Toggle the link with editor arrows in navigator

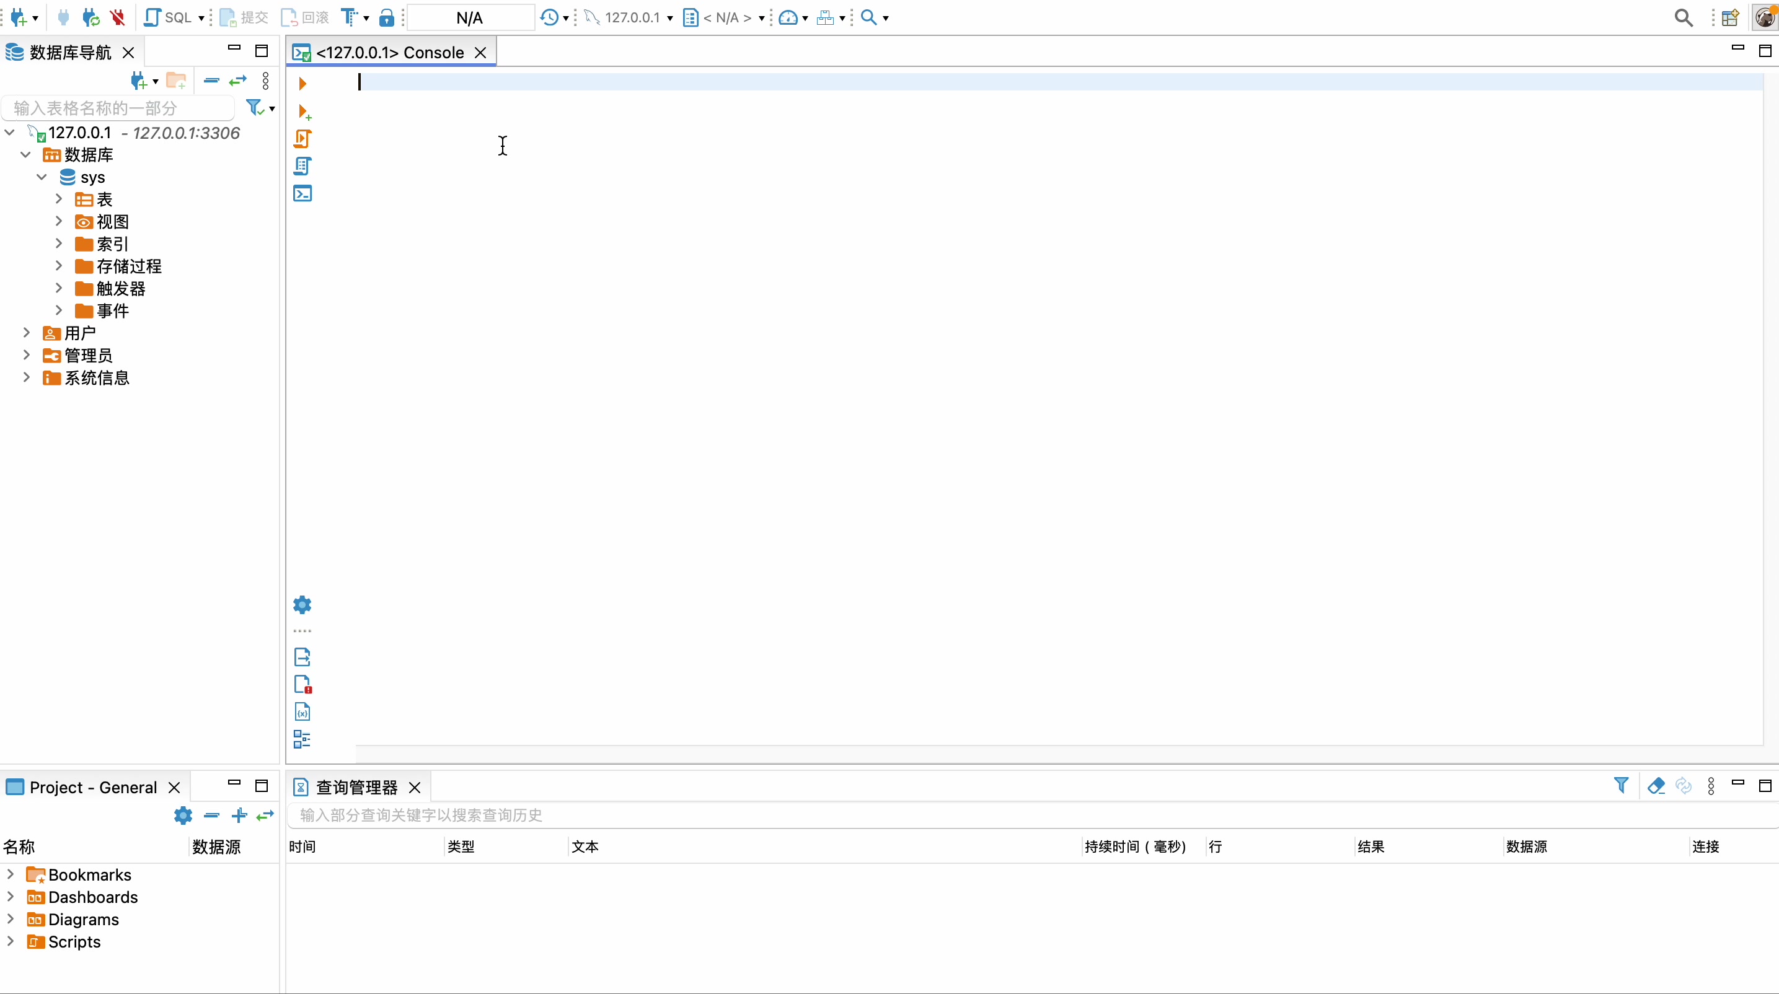click(237, 81)
